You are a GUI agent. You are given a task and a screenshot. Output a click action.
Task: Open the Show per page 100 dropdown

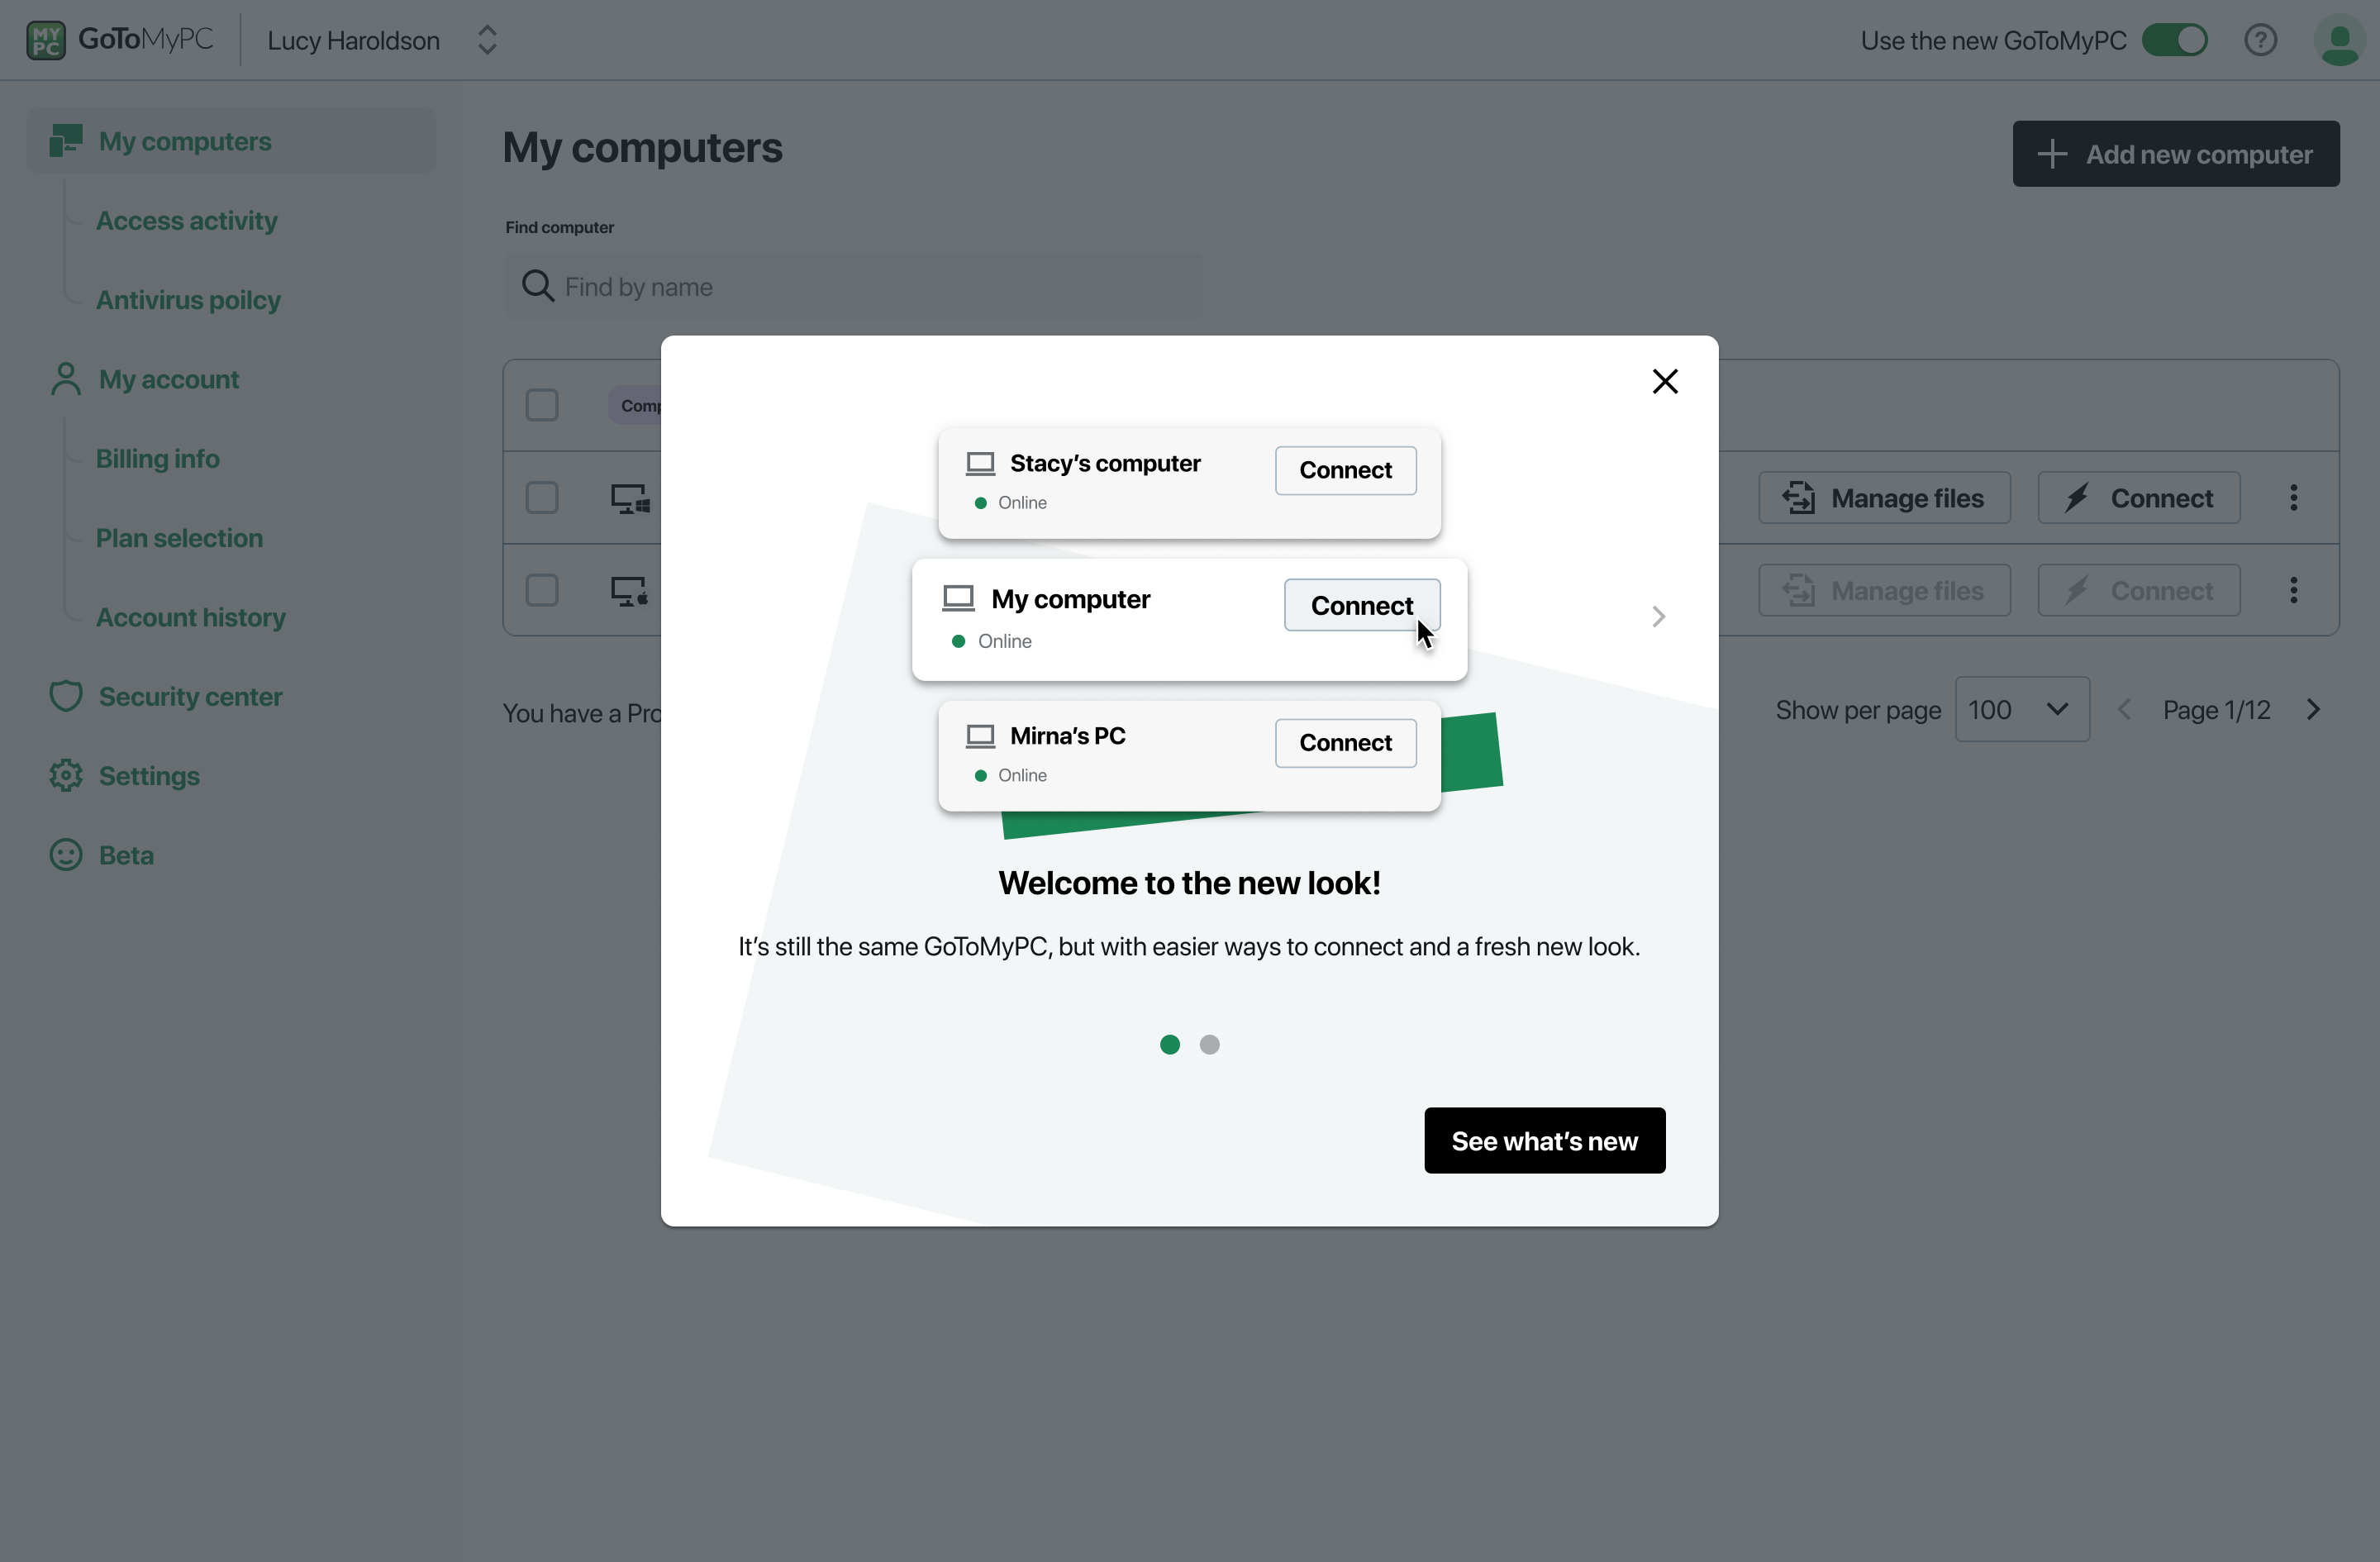[2022, 709]
